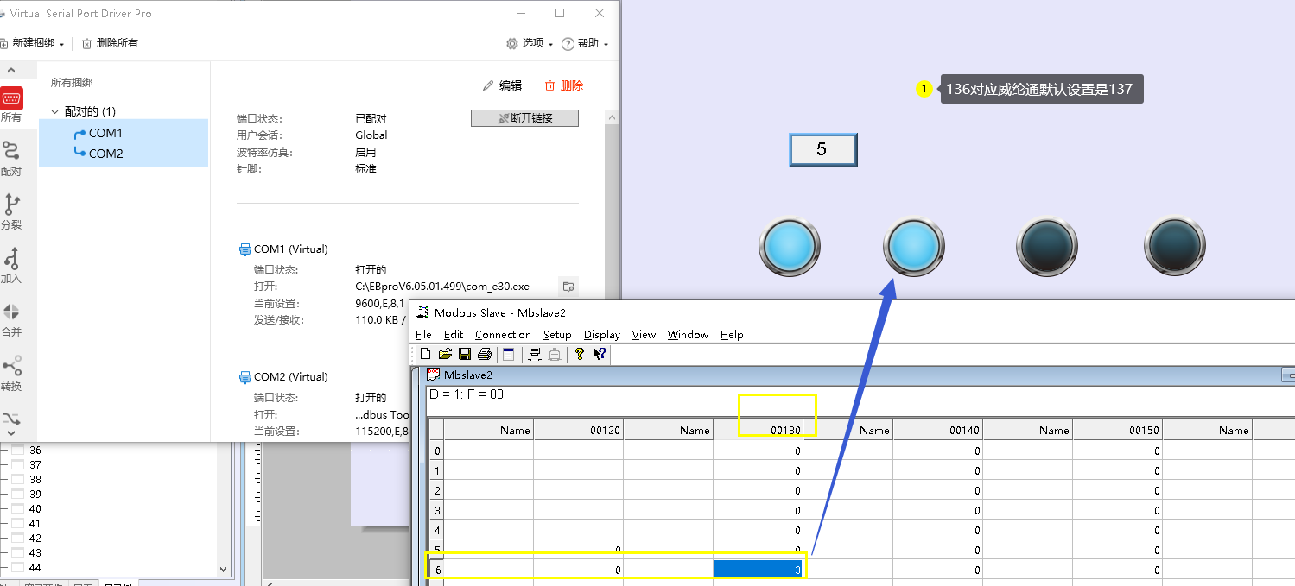This screenshot has height=586, width=1295.
Task: Open the 新建捆绑 dropdown
Action: pos(33,43)
